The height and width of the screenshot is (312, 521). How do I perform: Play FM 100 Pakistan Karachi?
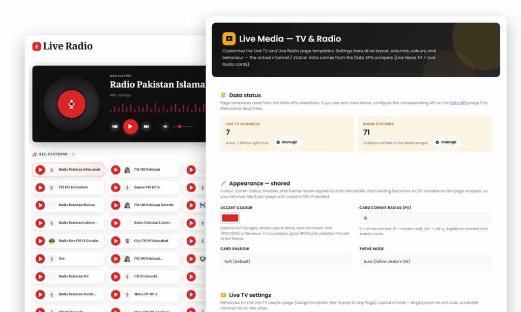(x=115, y=205)
